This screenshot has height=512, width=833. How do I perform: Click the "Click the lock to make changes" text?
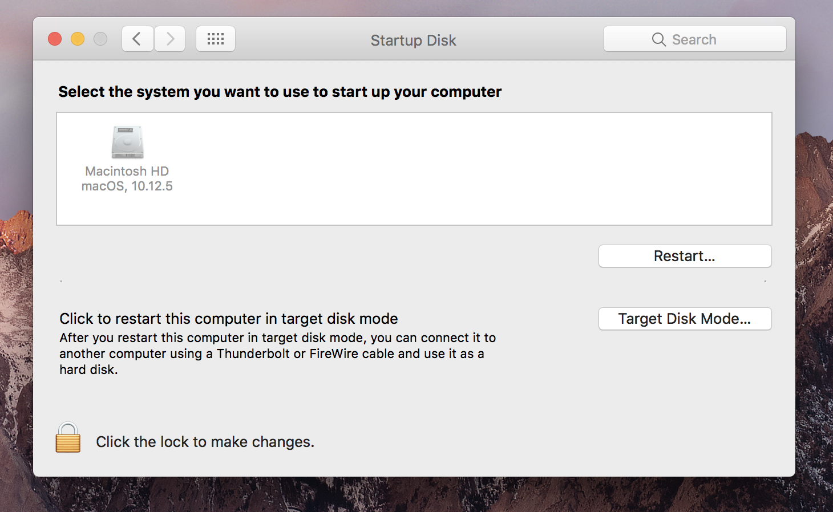coord(205,442)
